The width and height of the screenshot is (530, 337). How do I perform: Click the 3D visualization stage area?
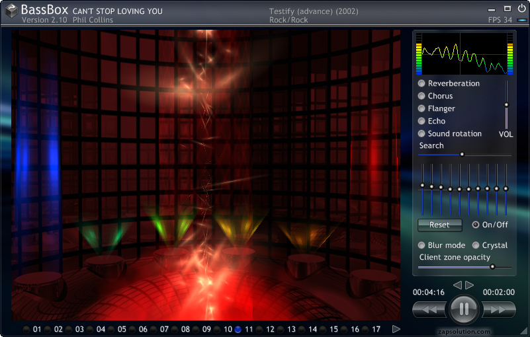pyautogui.click(x=206, y=174)
